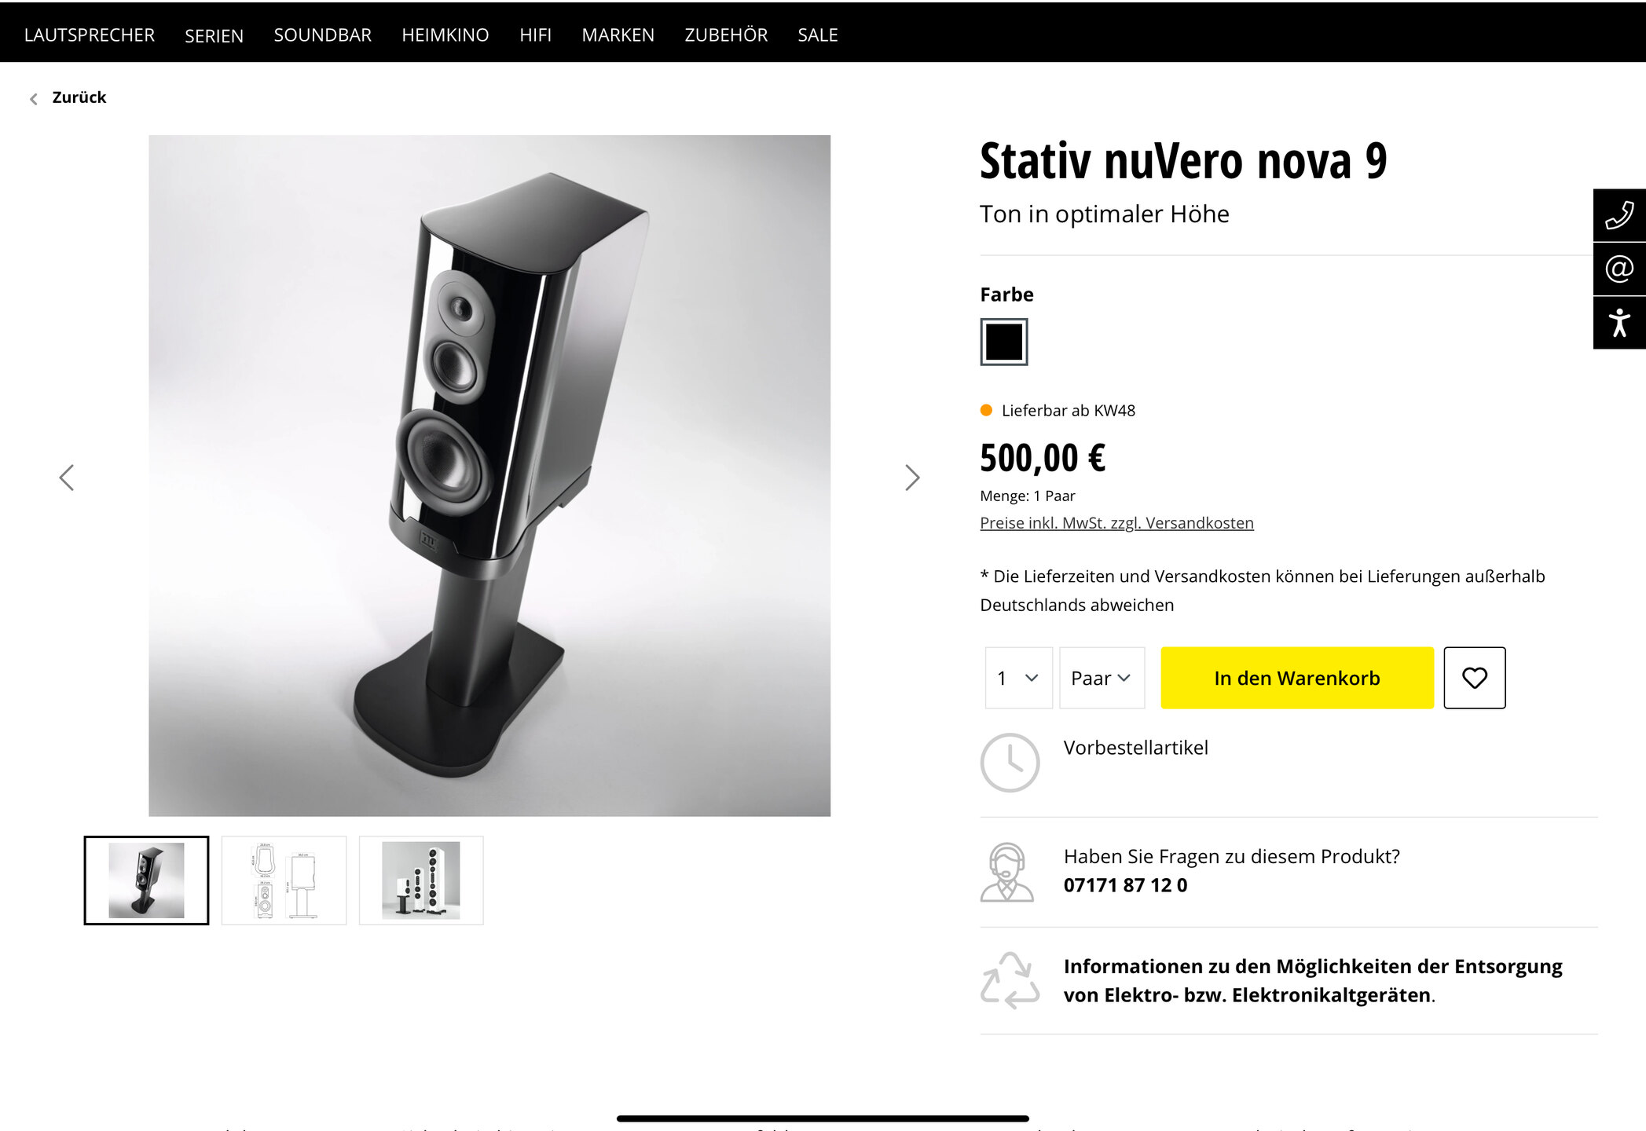The width and height of the screenshot is (1646, 1131).
Task: Add product to wishlist with heart icon
Action: [1474, 678]
